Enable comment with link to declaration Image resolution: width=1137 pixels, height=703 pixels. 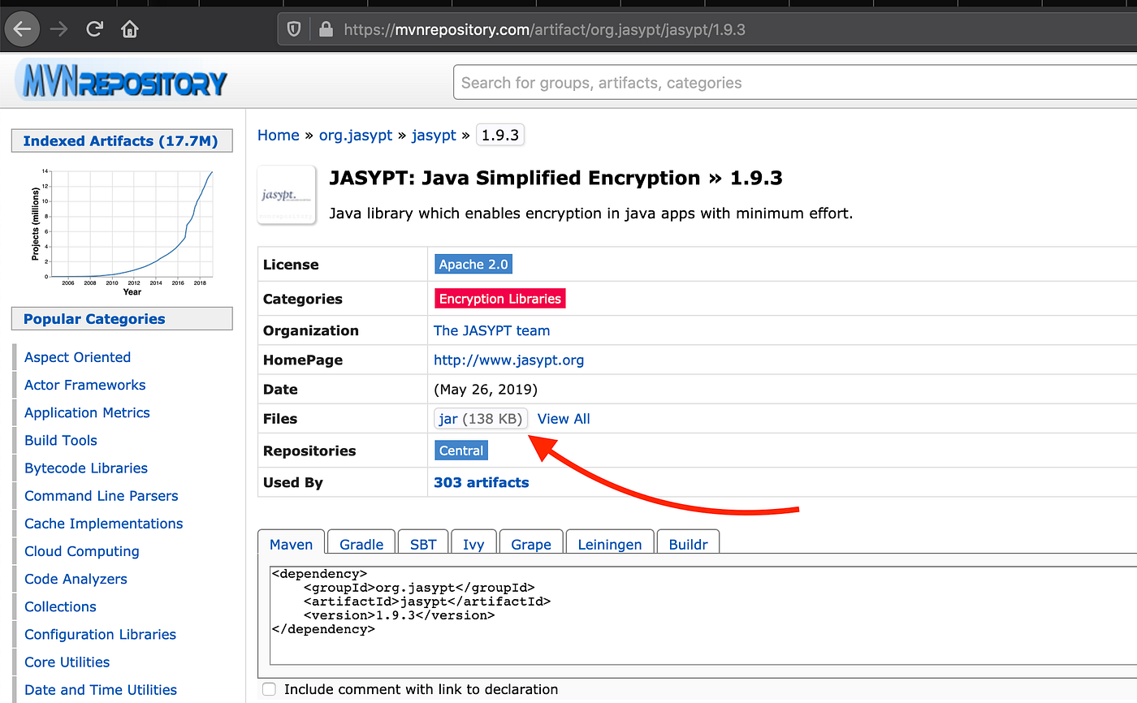tap(268, 688)
